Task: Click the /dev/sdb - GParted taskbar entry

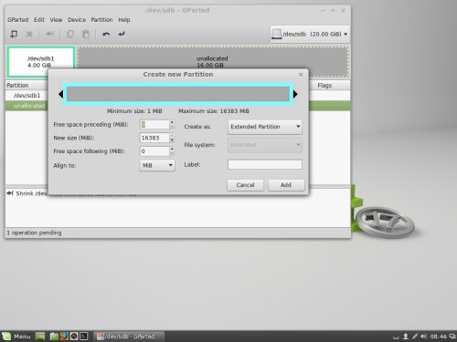Action: (x=129, y=337)
